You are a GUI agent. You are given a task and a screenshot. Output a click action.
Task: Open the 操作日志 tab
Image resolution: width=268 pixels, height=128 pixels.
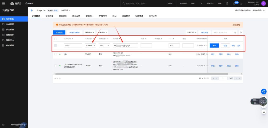152,16
